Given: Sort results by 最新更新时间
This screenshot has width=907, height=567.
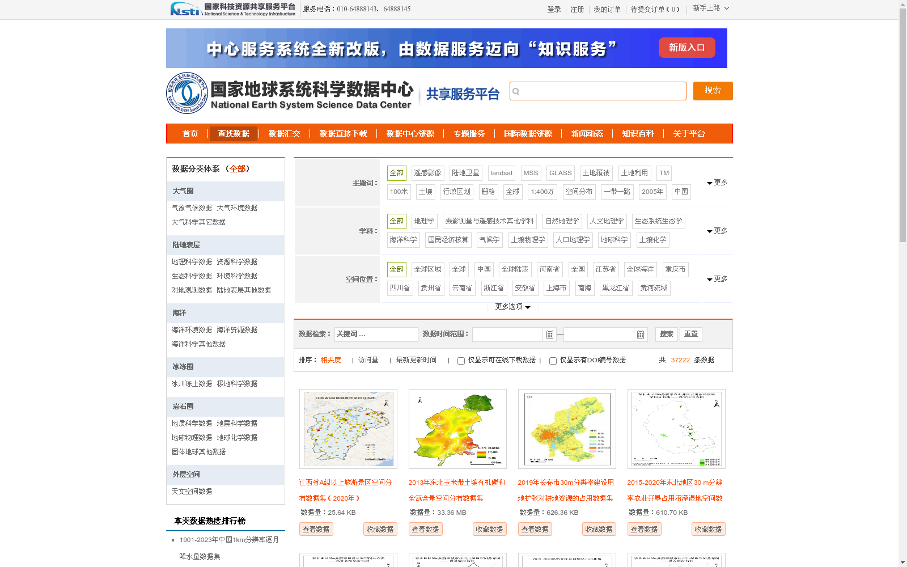Looking at the screenshot, I should coord(416,360).
